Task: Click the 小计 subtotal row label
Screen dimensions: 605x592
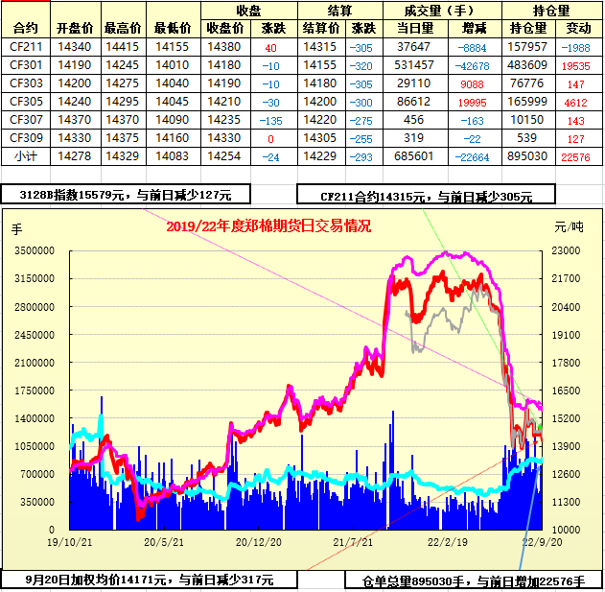Action: tap(26, 156)
